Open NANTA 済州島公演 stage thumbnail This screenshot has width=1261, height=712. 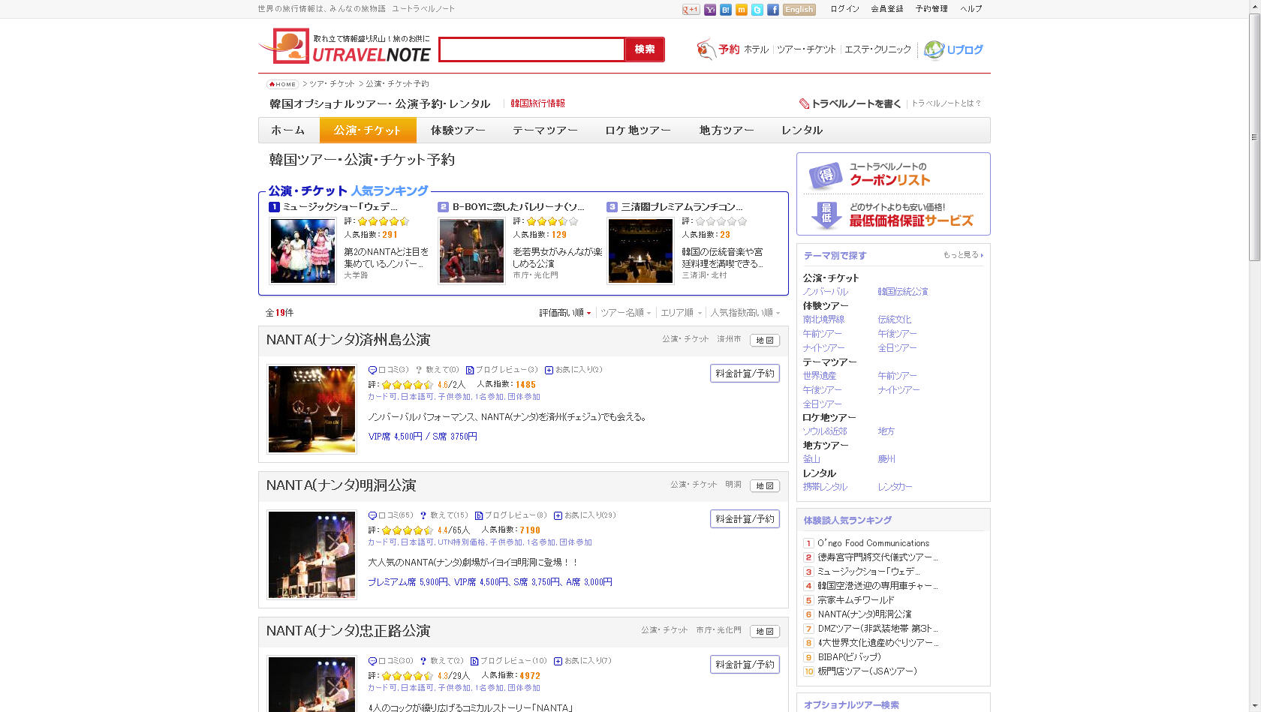(311, 409)
